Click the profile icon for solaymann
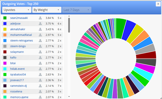The width and height of the screenshot is (162, 99). 40,52
